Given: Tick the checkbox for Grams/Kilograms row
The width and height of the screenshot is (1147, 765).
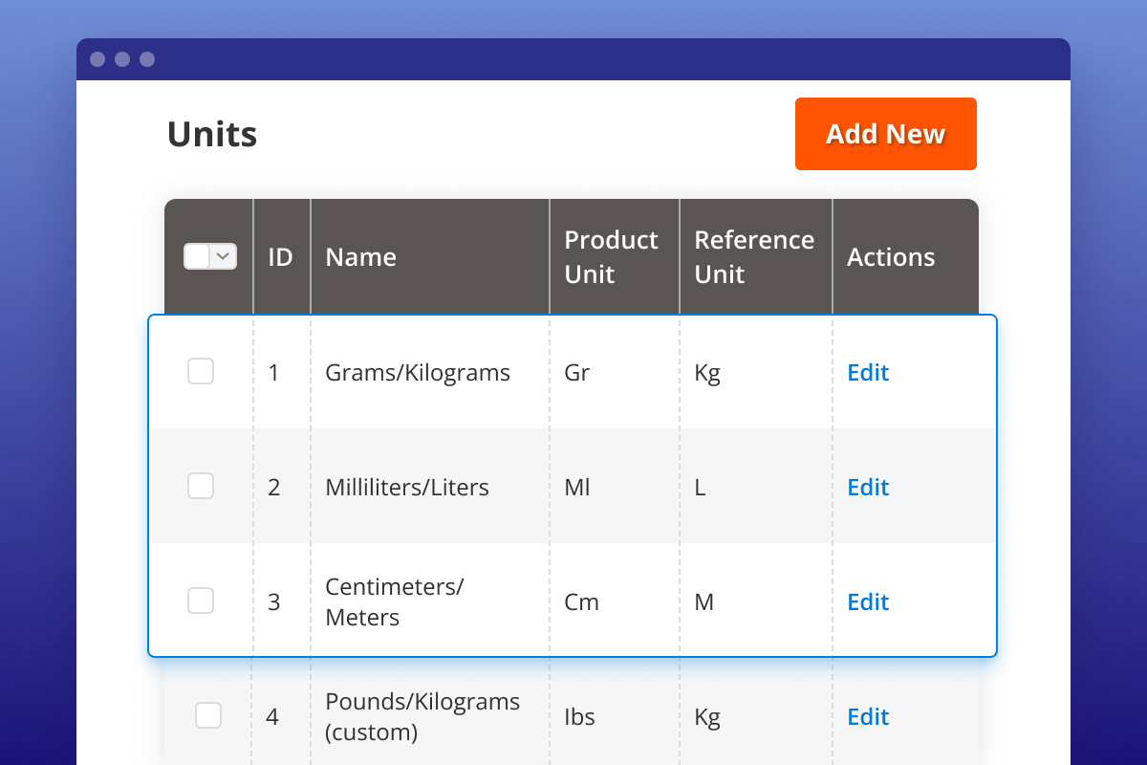Looking at the screenshot, I should 201,371.
